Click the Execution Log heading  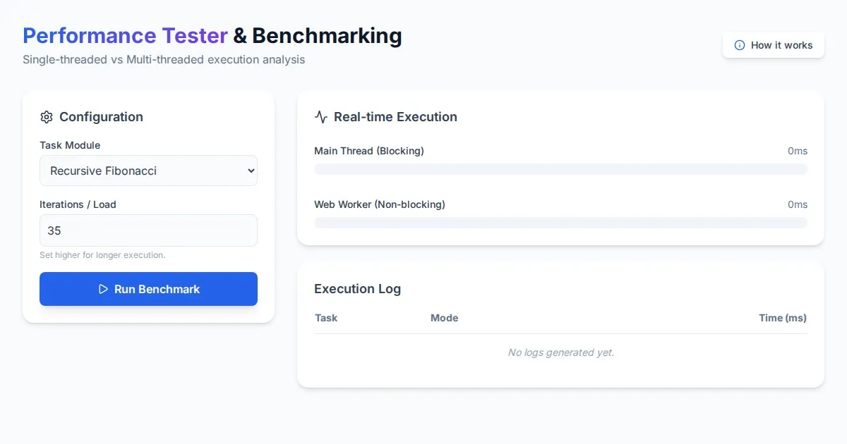357,289
